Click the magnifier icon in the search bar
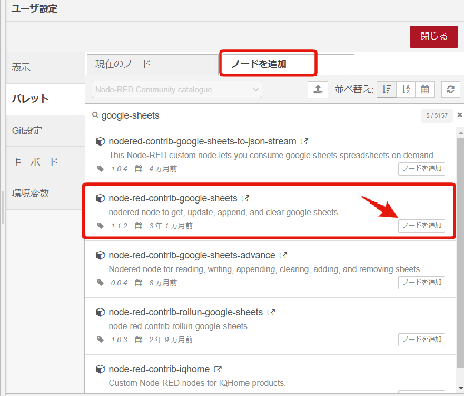 [96, 115]
